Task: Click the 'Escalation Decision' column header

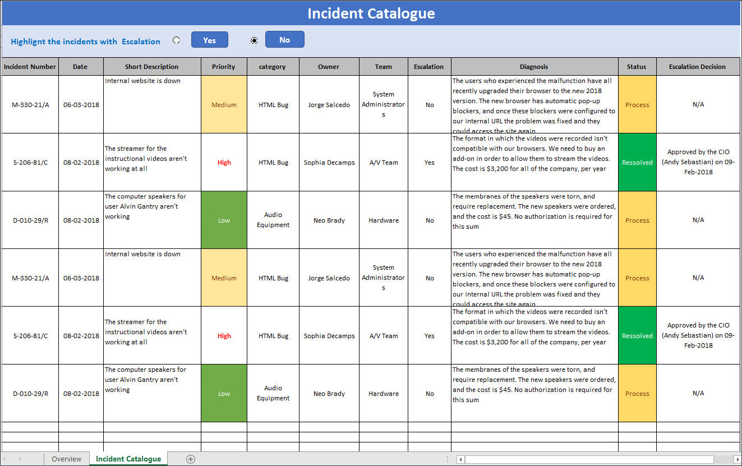Action: (x=698, y=66)
